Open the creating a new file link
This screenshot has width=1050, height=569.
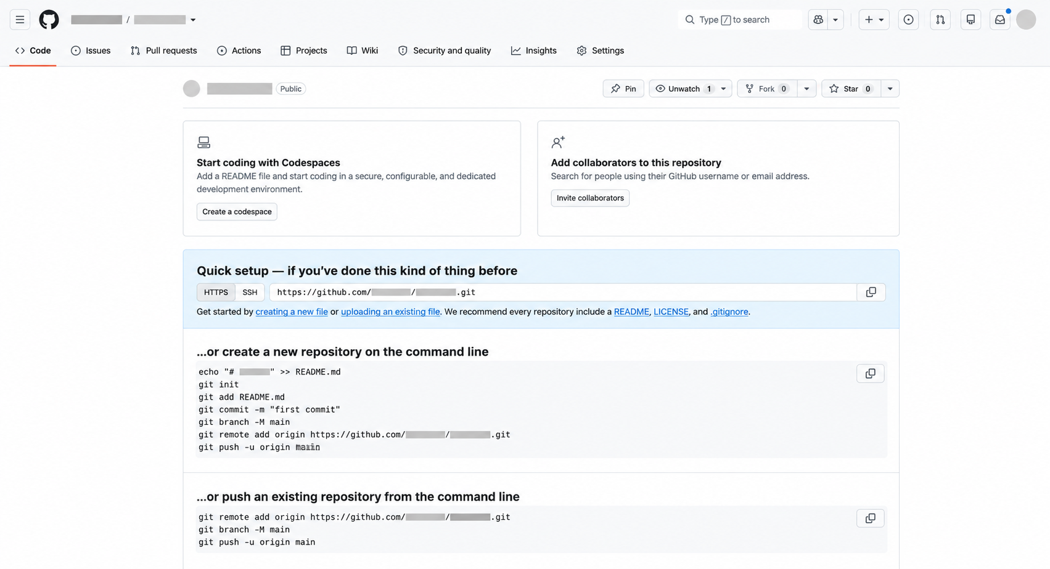(x=292, y=312)
